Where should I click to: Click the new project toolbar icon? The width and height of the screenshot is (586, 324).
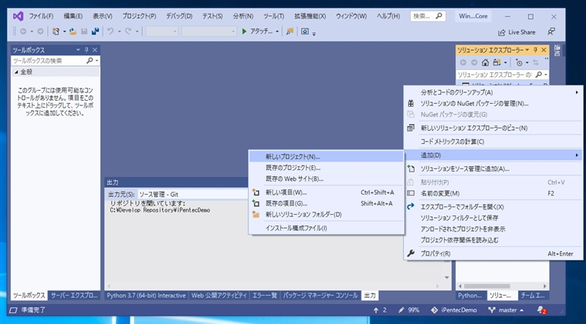(x=56, y=32)
